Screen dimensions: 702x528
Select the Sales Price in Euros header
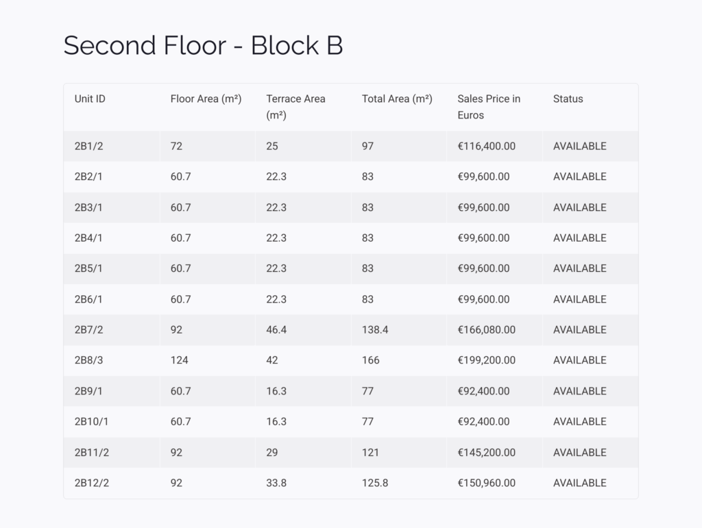489,107
